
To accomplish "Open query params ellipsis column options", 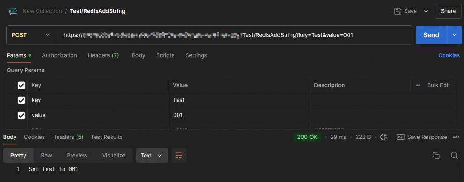I will click(417, 85).
